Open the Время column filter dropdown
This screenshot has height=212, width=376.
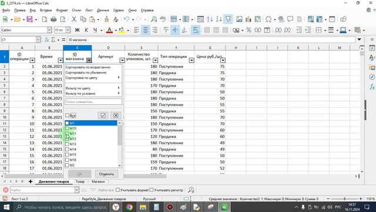pos(61,60)
